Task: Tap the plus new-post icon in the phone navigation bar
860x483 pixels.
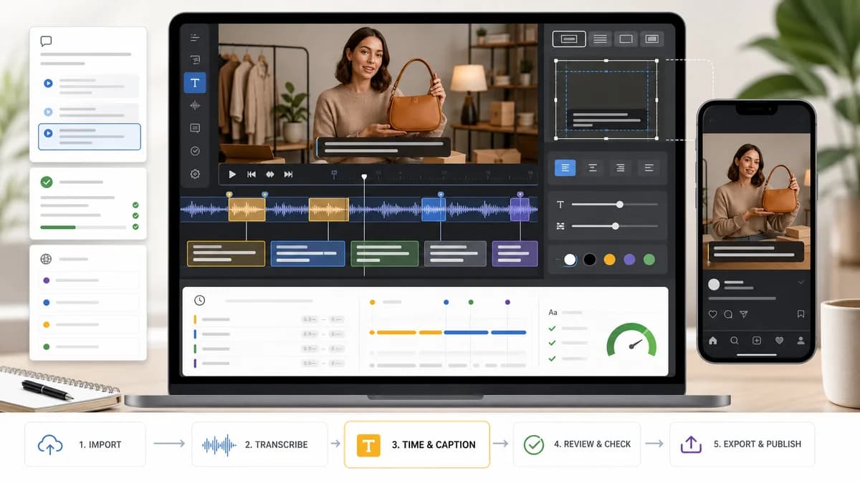Action: click(756, 341)
